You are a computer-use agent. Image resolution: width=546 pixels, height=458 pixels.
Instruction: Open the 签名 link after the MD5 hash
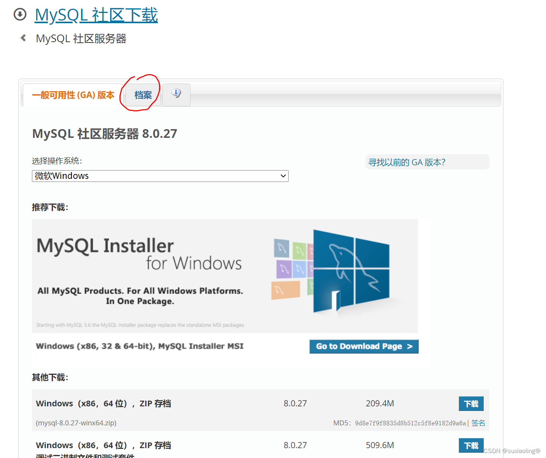(x=478, y=423)
